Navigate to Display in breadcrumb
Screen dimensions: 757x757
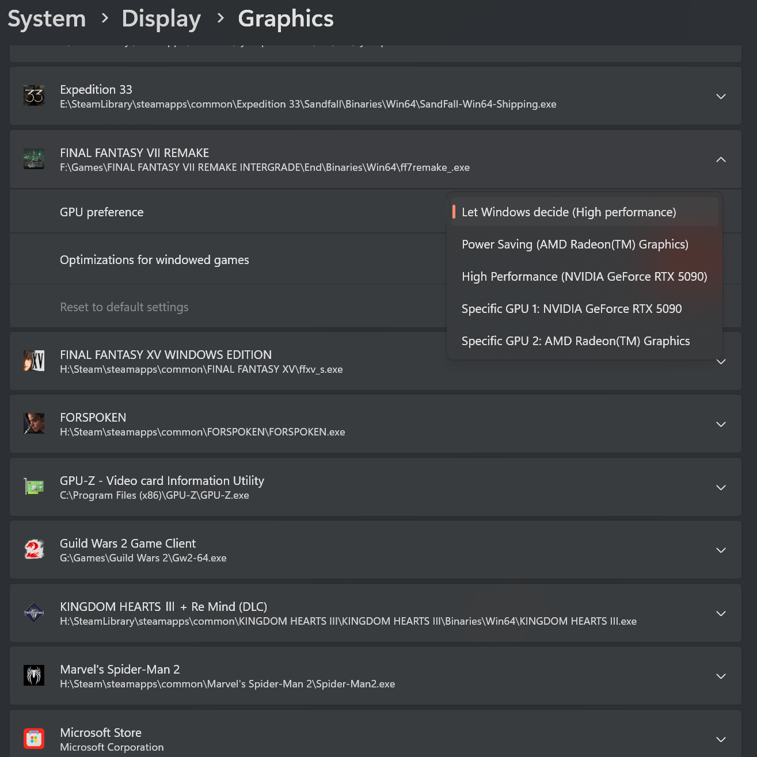point(161,18)
